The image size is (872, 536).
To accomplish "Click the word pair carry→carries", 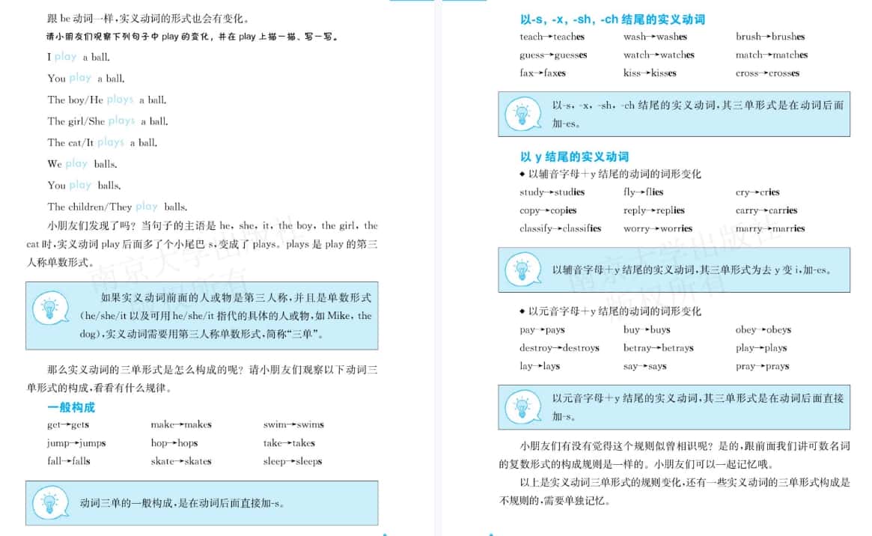I will [x=767, y=210].
